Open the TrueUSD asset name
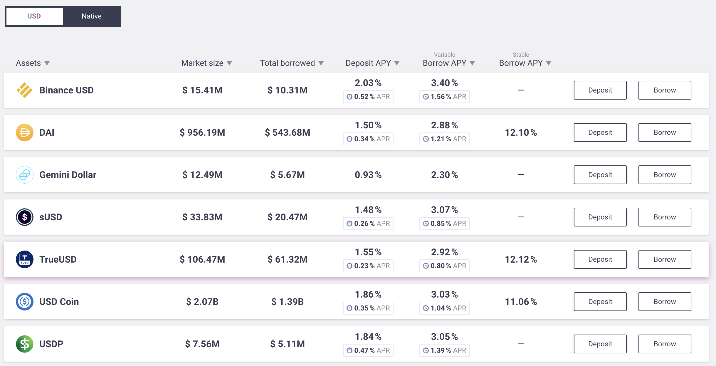 58,259
